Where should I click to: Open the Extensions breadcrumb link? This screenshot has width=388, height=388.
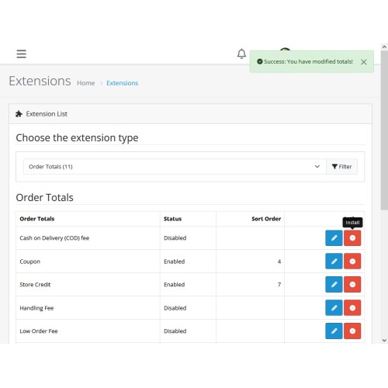[x=123, y=83]
